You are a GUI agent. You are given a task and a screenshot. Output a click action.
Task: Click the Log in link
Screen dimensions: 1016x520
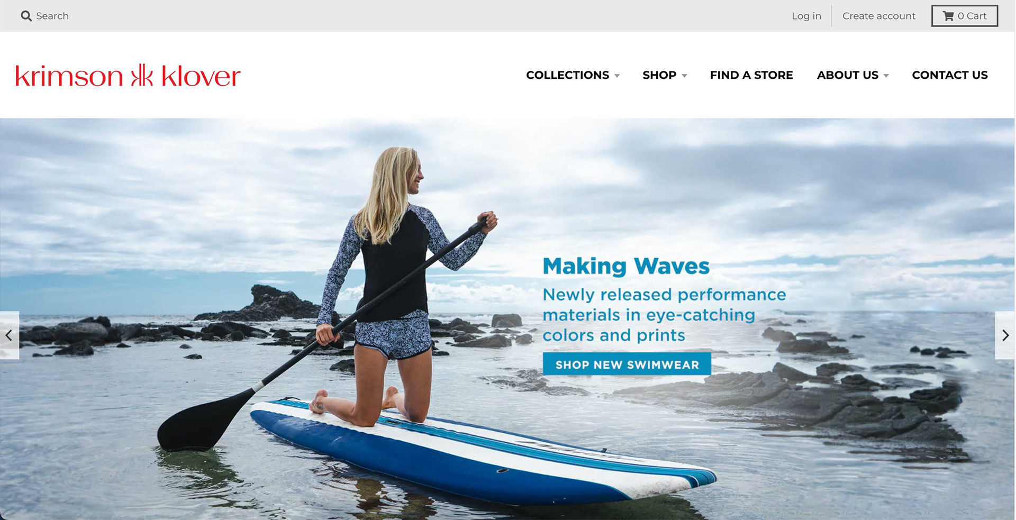coord(806,16)
